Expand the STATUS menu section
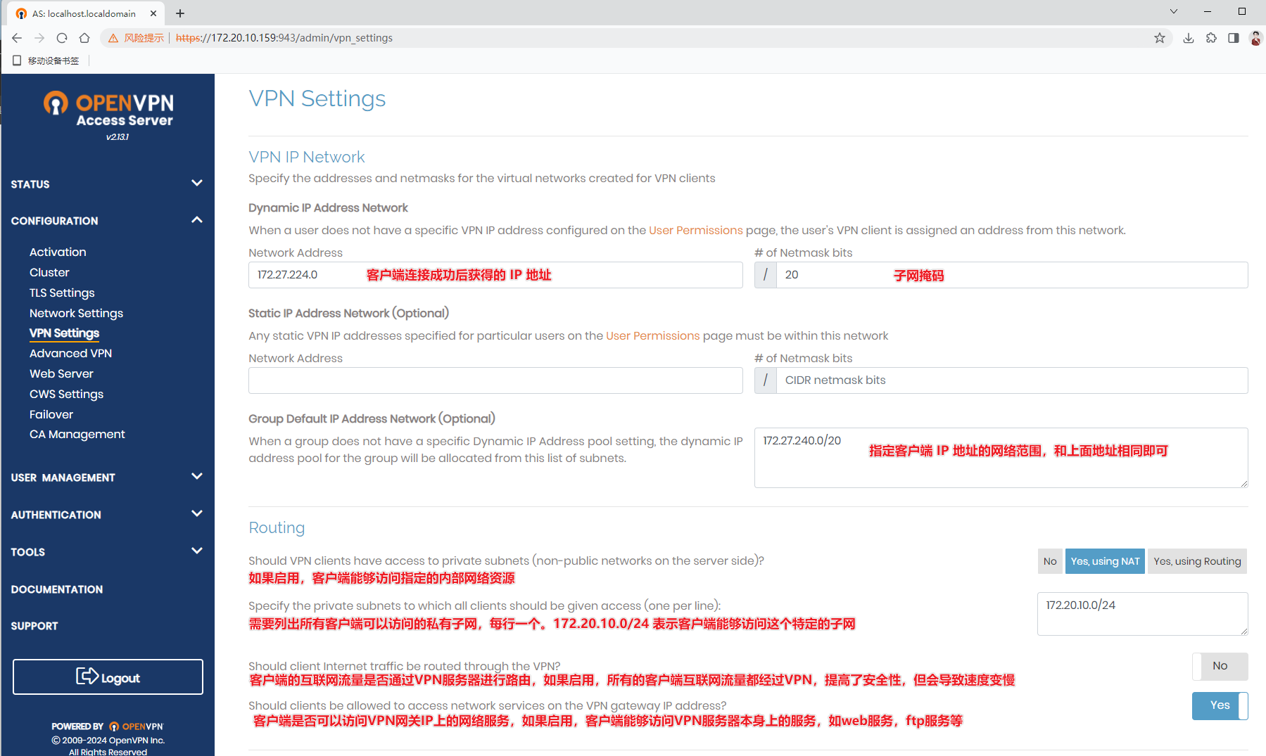Viewport: 1266px width, 756px height. click(x=107, y=184)
